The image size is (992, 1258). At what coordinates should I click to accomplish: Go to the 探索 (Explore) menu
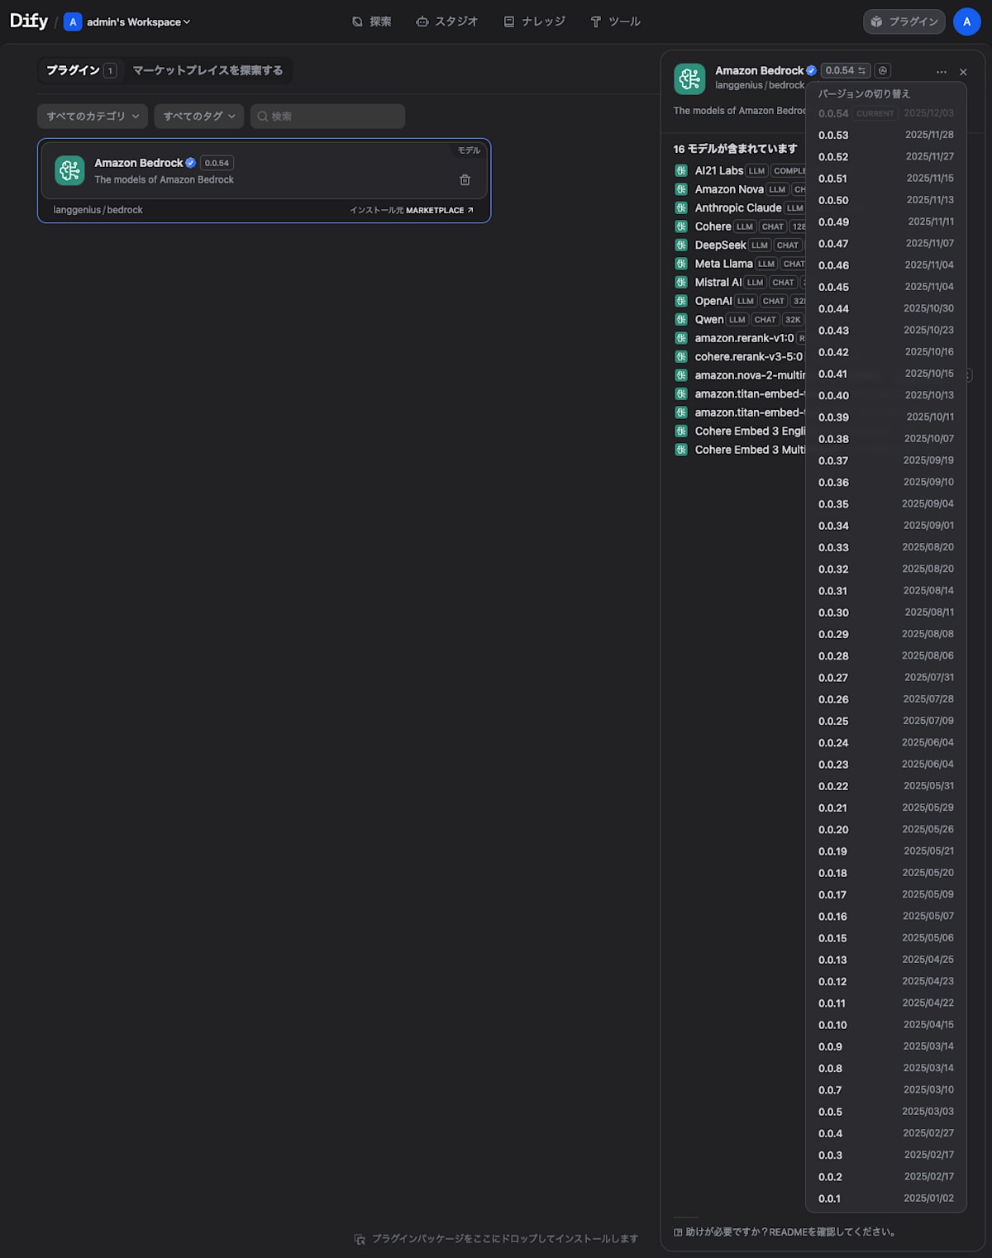click(372, 21)
